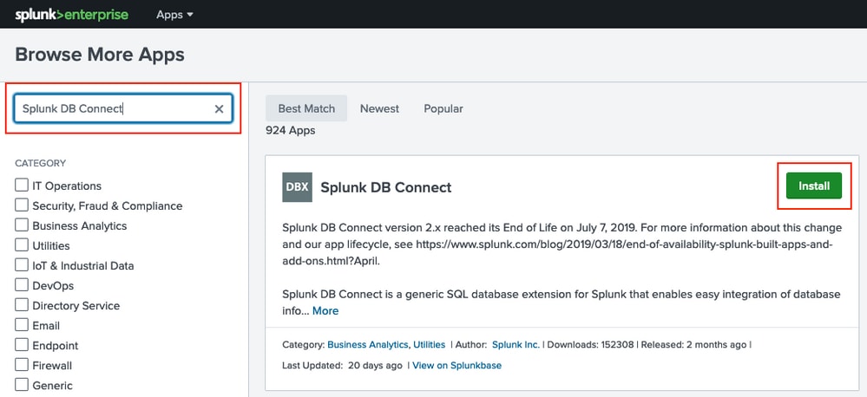The height and width of the screenshot is (397, 867).
Task: Check the IoT & Industrial Data checkbox
Action: 22,264
